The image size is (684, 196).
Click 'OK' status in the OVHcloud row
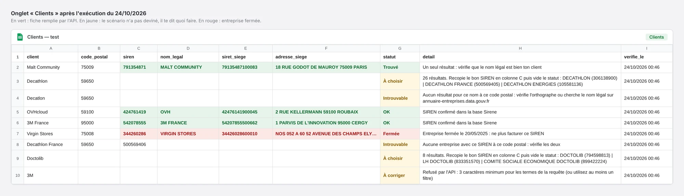400,112
